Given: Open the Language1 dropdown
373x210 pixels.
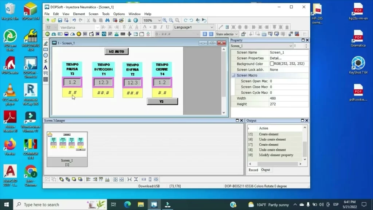Looking at the screenshot, I should tap(212, 27).
